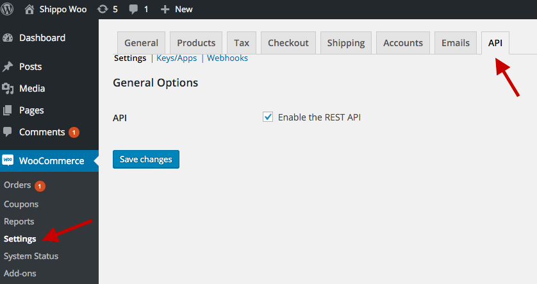Click the Settings sub-section link under tabs
The height and width of the screenshot is (284, 537).
click(x=130, y=58)
